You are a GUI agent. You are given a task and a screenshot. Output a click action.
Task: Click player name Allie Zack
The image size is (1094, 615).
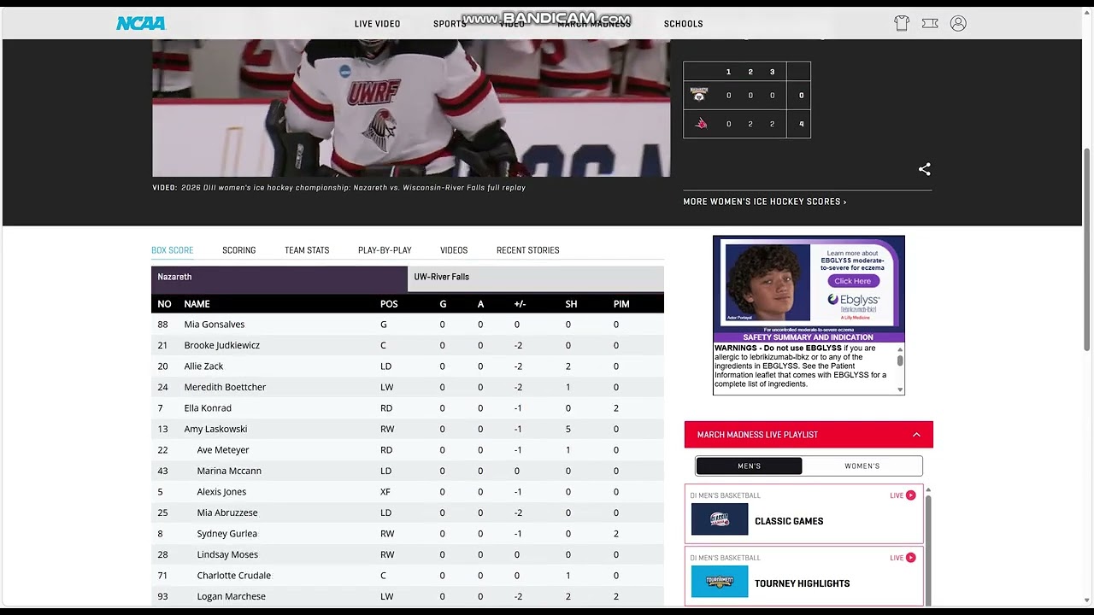tap(203, 366)
